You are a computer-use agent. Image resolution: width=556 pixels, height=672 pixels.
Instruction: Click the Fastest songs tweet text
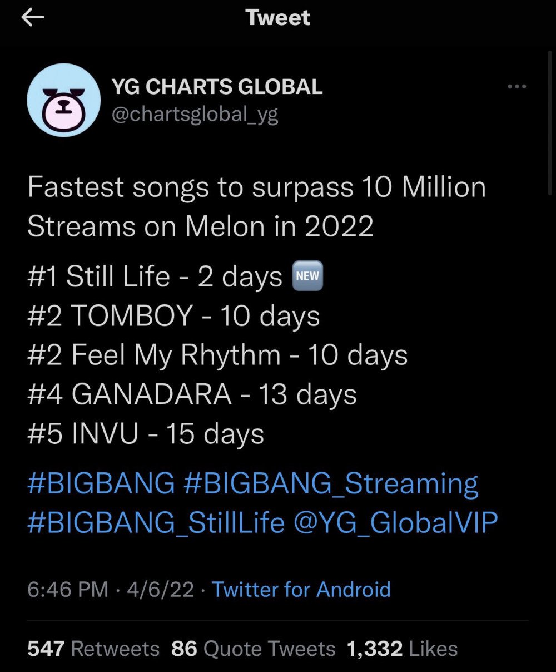pyautogui.click(x=256, y=206)
